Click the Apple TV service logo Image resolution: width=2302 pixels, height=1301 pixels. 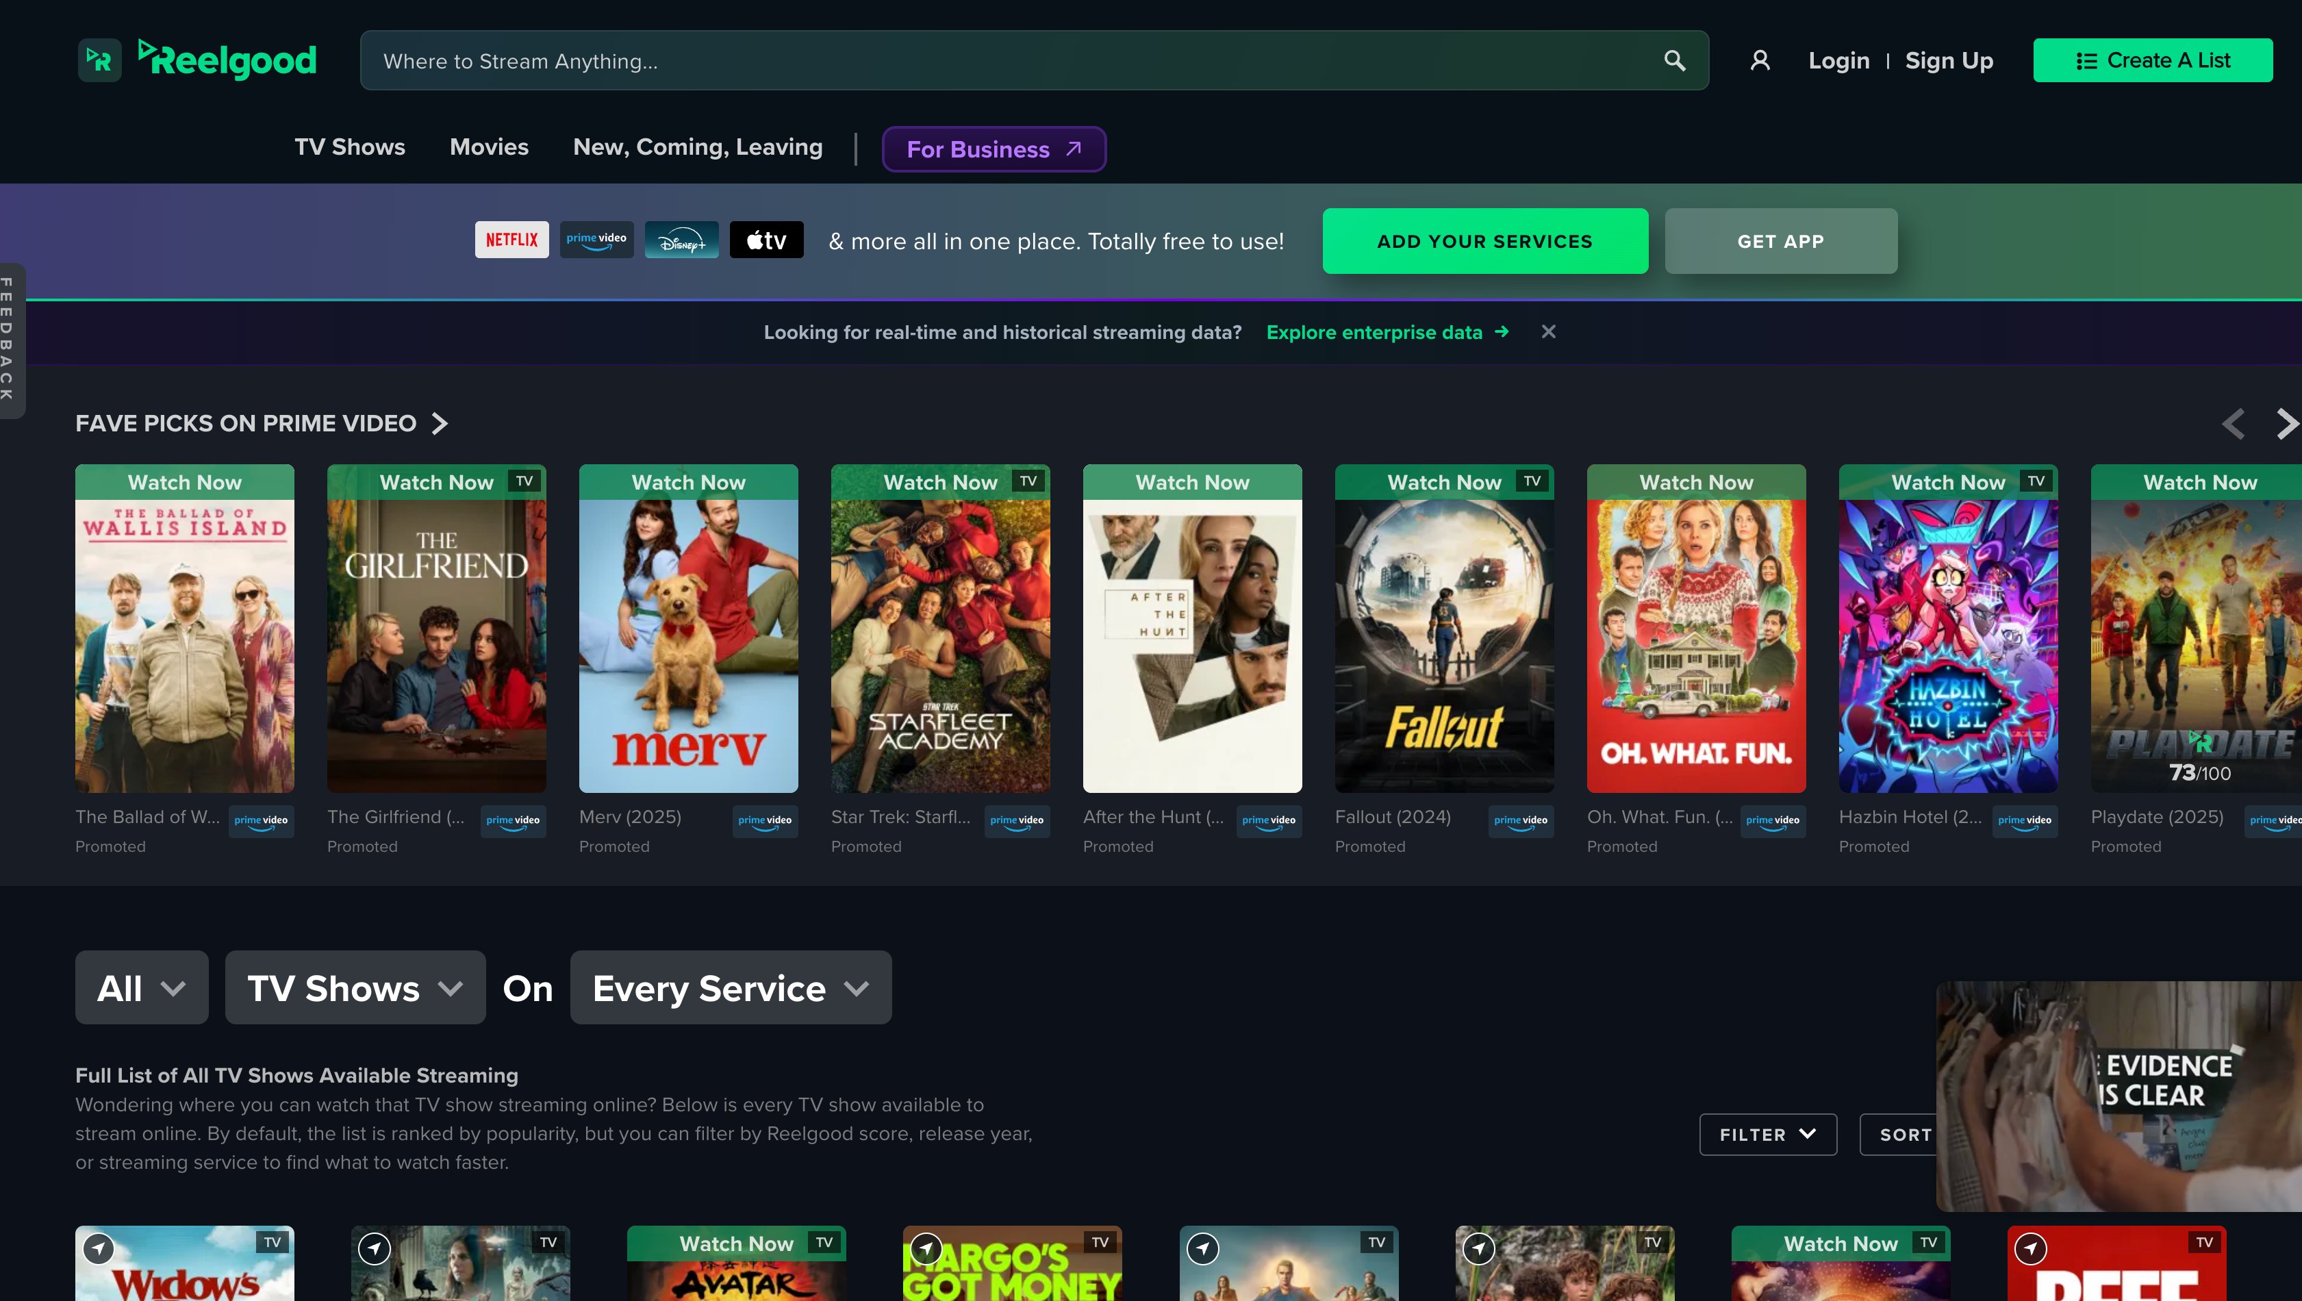(x=767, y=240)
